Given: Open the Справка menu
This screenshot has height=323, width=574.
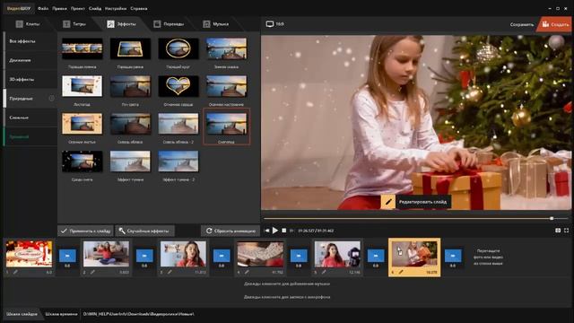Looking at the screenshot, I should coord(139,8).
